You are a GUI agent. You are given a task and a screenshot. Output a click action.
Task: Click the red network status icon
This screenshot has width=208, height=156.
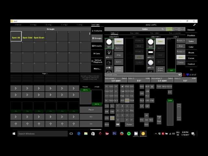click(184, 75)
